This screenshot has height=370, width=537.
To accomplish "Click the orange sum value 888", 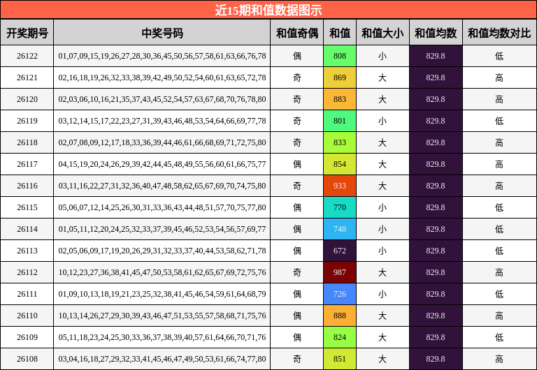I will coord(340,316).
